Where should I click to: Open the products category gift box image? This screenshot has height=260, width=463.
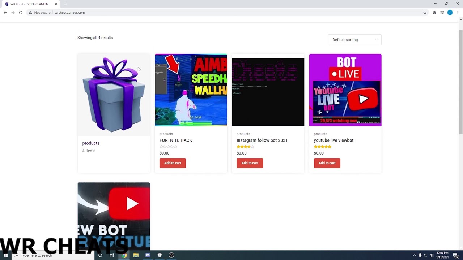[114, 95]
